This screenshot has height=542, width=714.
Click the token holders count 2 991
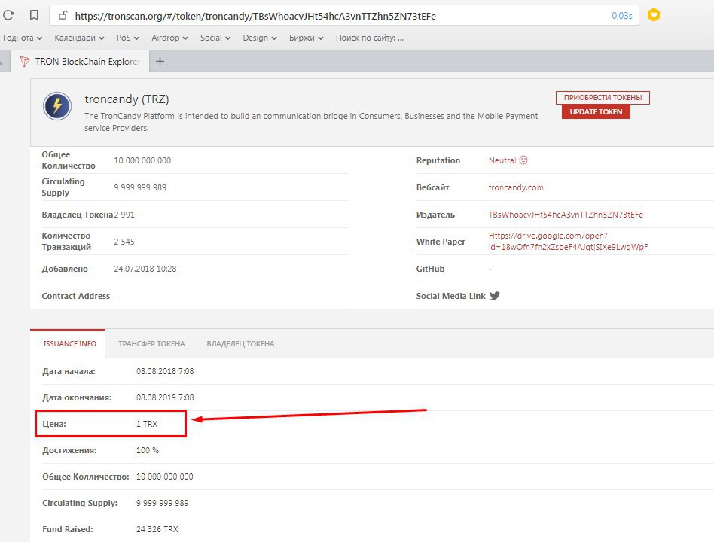tap(124, 215)
